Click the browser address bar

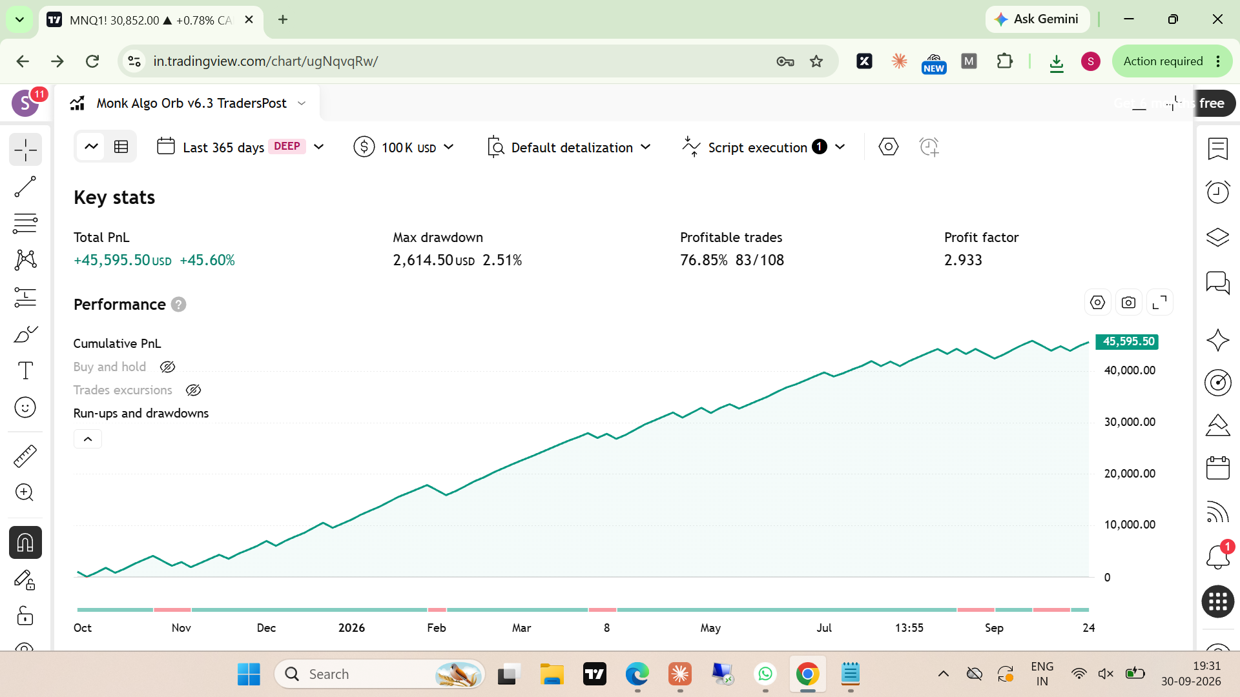pyautogui.click(x=452, y=61)
